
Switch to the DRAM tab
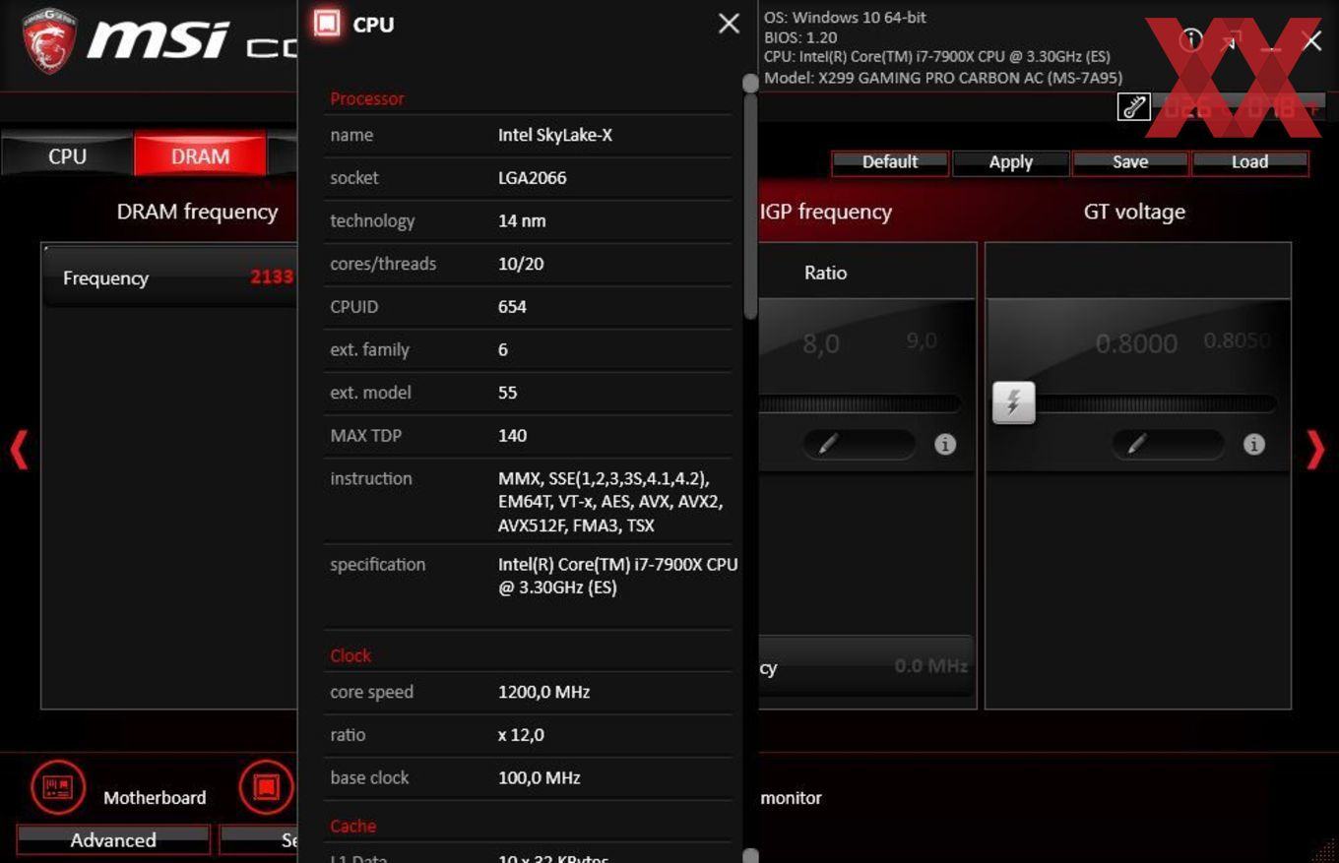200,155
